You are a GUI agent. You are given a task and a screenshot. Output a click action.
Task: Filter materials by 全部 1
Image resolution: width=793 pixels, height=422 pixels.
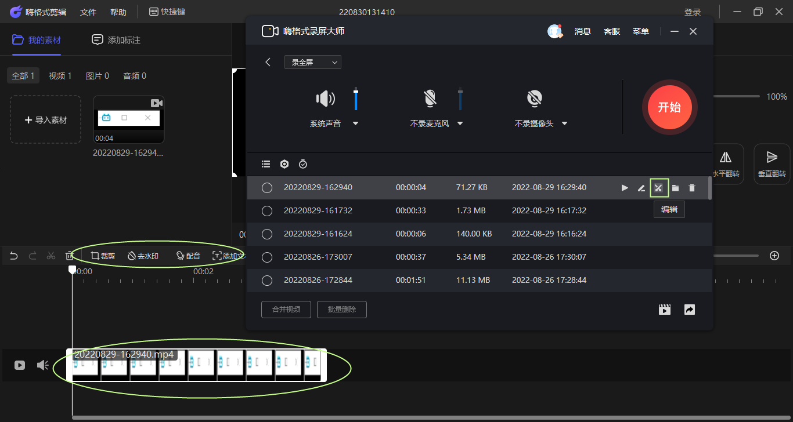23,76
